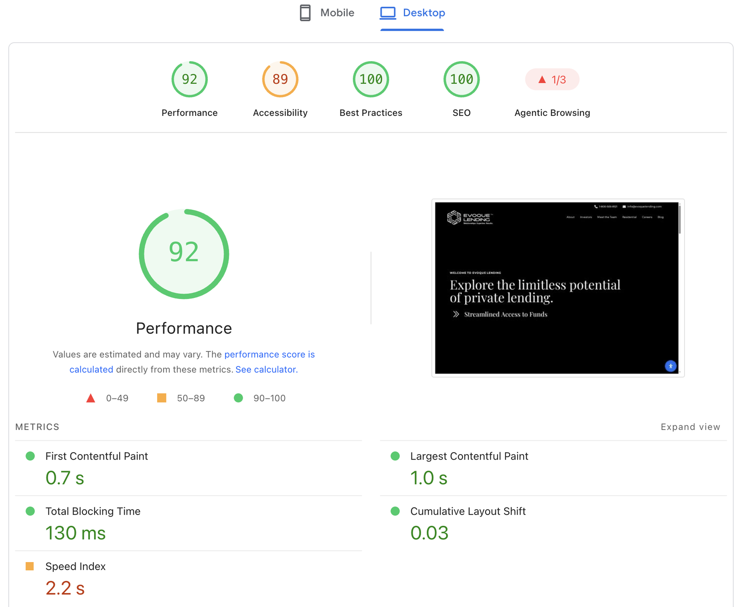Click the mobile phone icon
This screenshot has height=607, width=742.
[305, 13]
